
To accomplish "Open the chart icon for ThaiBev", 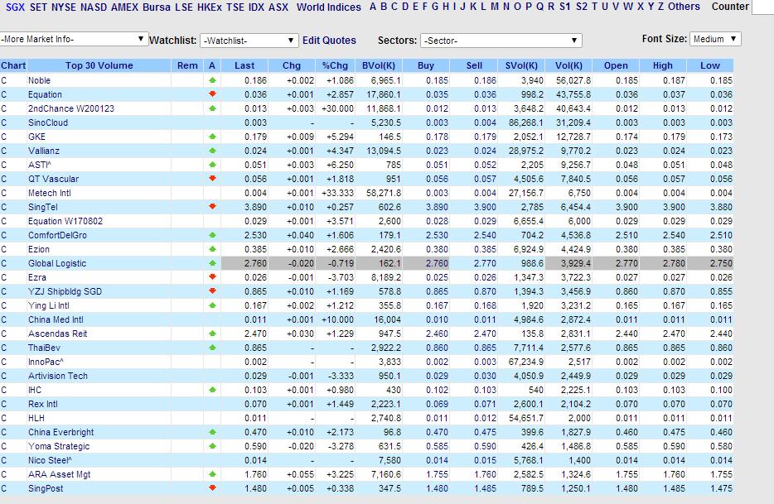I will point(7,348).
